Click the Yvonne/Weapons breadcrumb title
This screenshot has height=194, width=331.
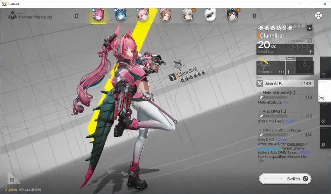tap(35, 17)
